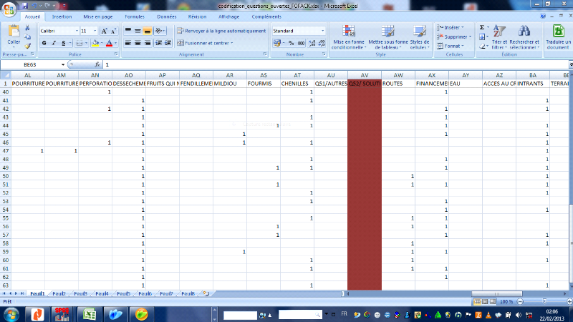
Task: Switch to the Révision tab
Action: (x=198, y=16)
